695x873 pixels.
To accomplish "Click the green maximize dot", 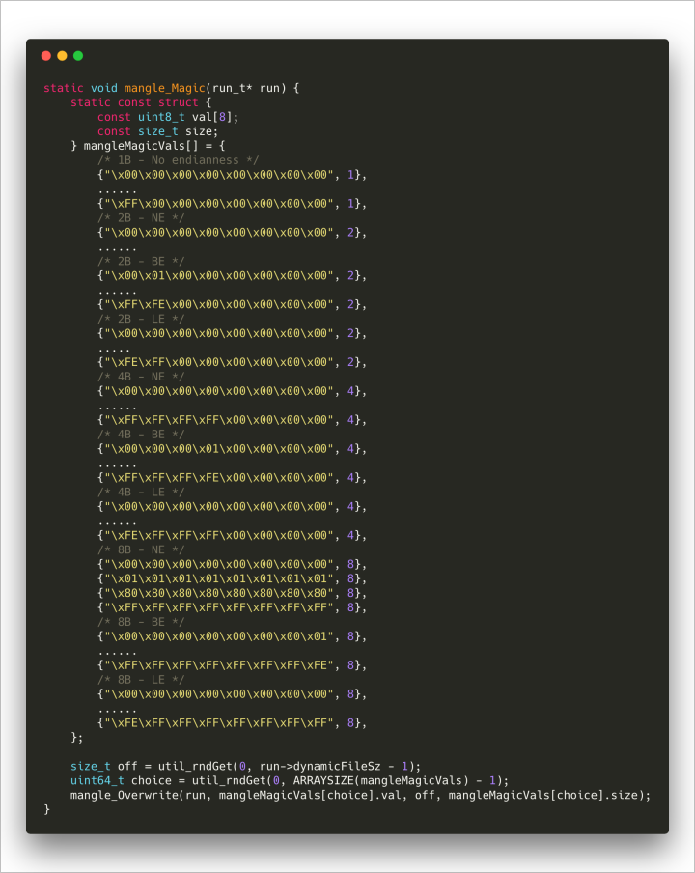I will [78, 56].
